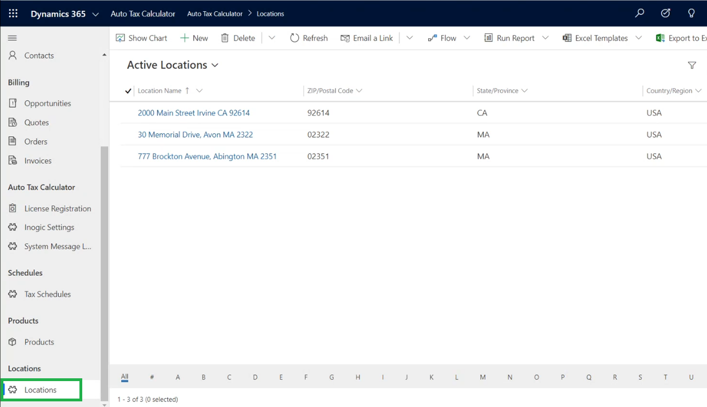Click ZIP code cell 92614

coord(318,113)
